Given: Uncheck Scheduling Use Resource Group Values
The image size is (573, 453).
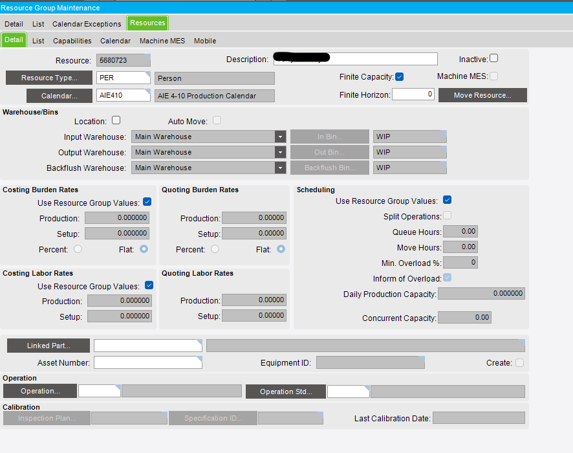Looking at the screenshot, I should (x=447, y=201).
